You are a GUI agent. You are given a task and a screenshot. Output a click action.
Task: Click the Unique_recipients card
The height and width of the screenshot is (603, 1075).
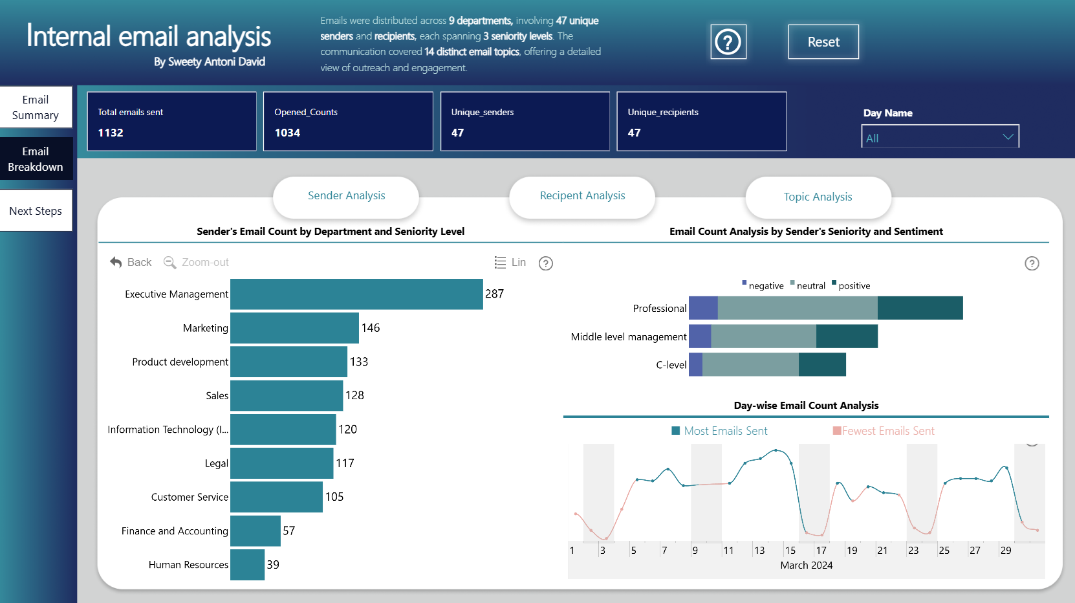[702, 122]
